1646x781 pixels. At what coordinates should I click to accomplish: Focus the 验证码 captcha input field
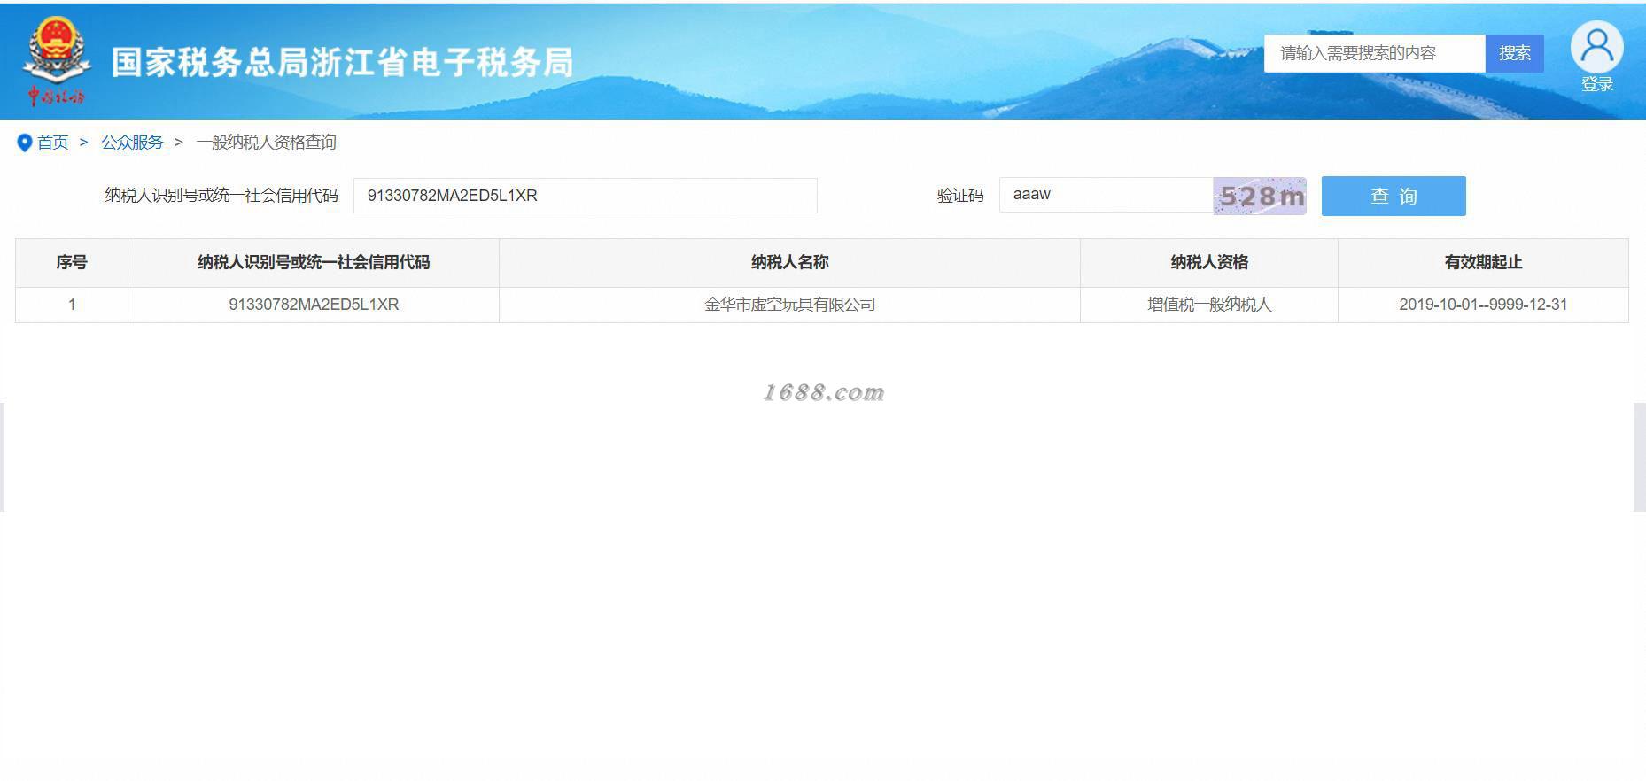1106,195
